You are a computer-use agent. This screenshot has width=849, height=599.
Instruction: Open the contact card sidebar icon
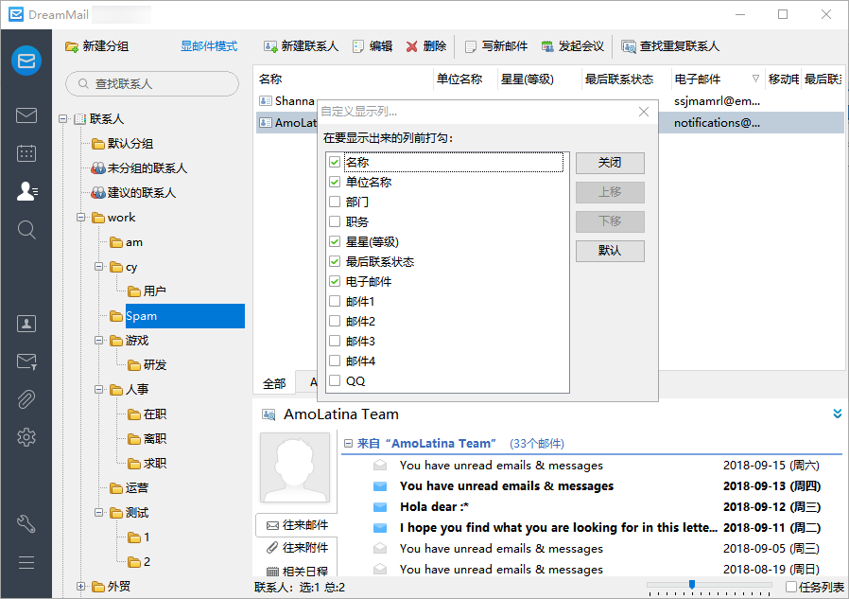[x=26, y=324]
